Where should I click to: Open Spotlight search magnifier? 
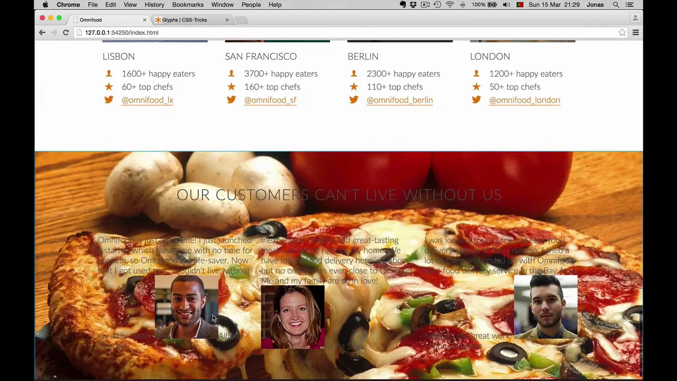(x=616, y=5)
